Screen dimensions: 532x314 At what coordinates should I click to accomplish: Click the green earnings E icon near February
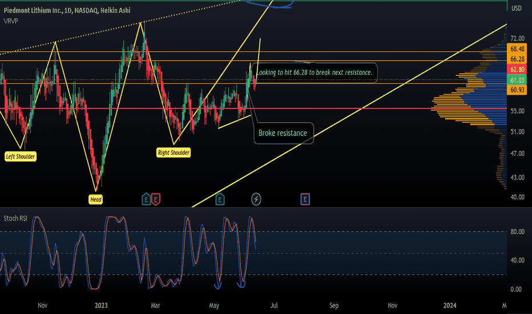146,199
